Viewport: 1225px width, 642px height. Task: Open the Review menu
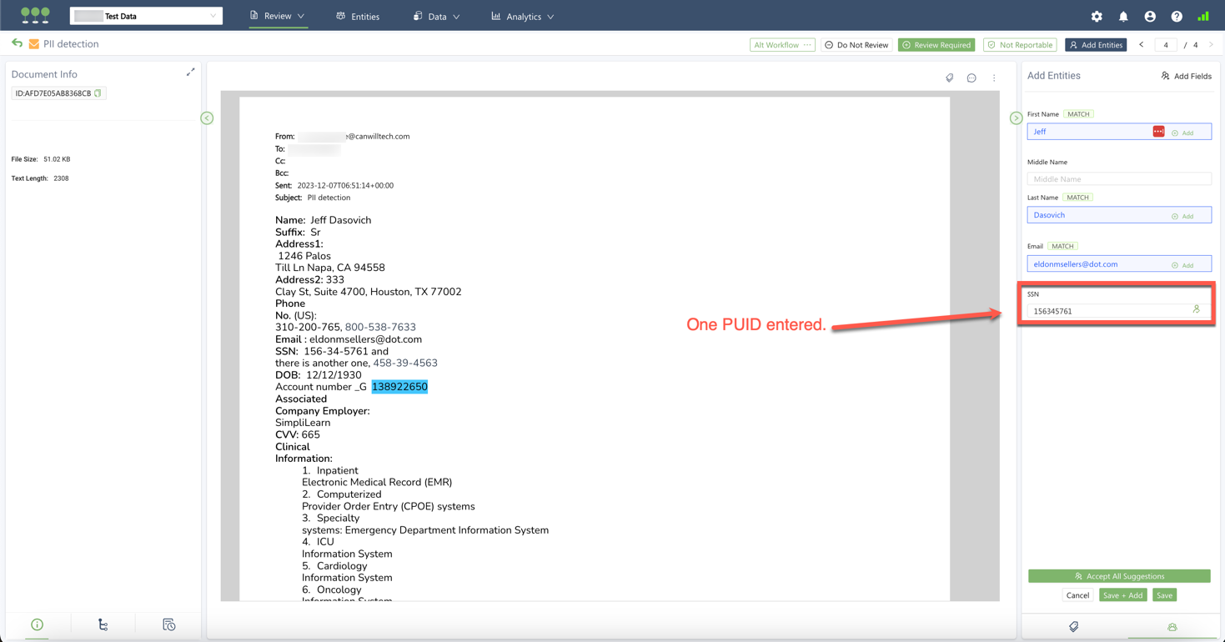coord(278,16)
